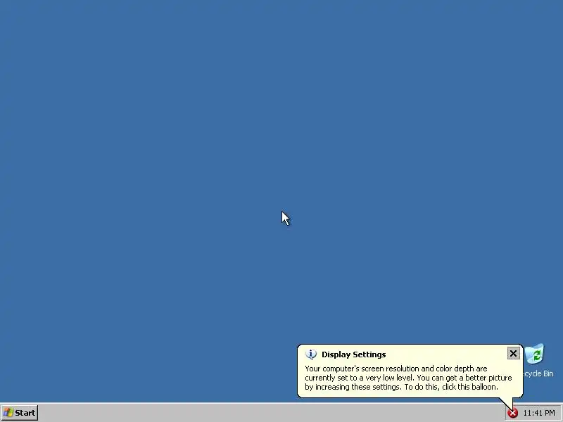Click the 11:41 PM clock
This screenshot has height=422, width=563.
point(539,413)
